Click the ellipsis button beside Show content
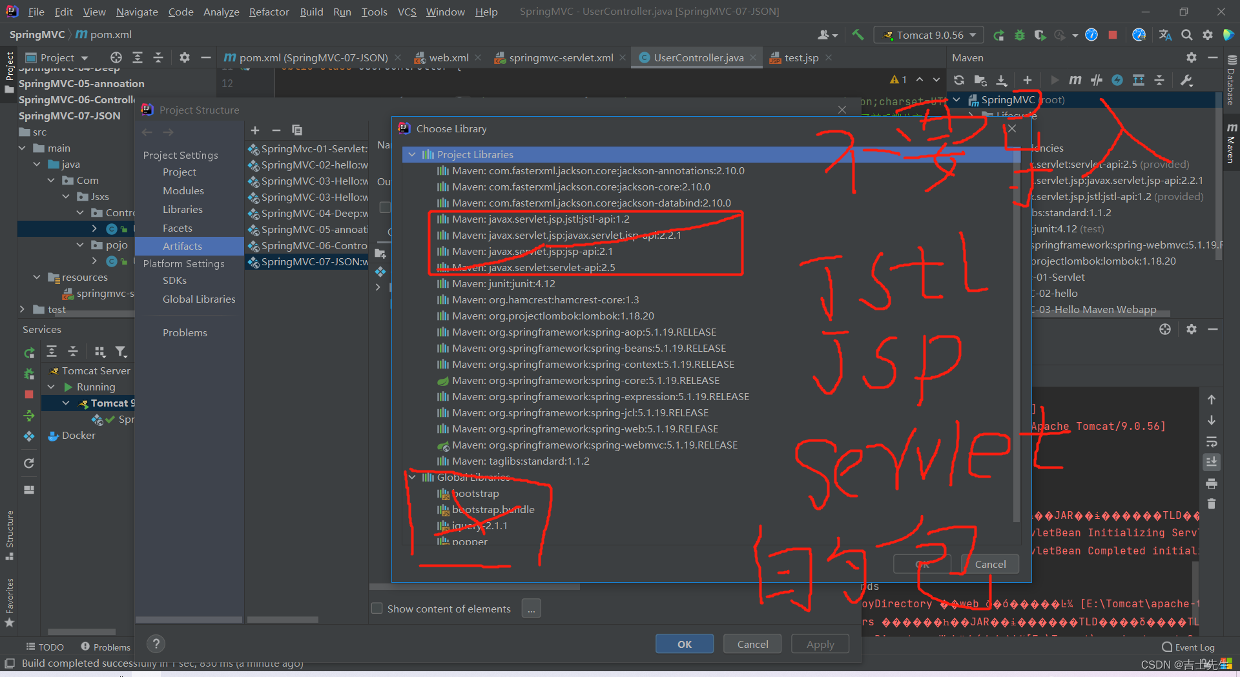Viewport: 1240px width, 677px height. [531, 609]
